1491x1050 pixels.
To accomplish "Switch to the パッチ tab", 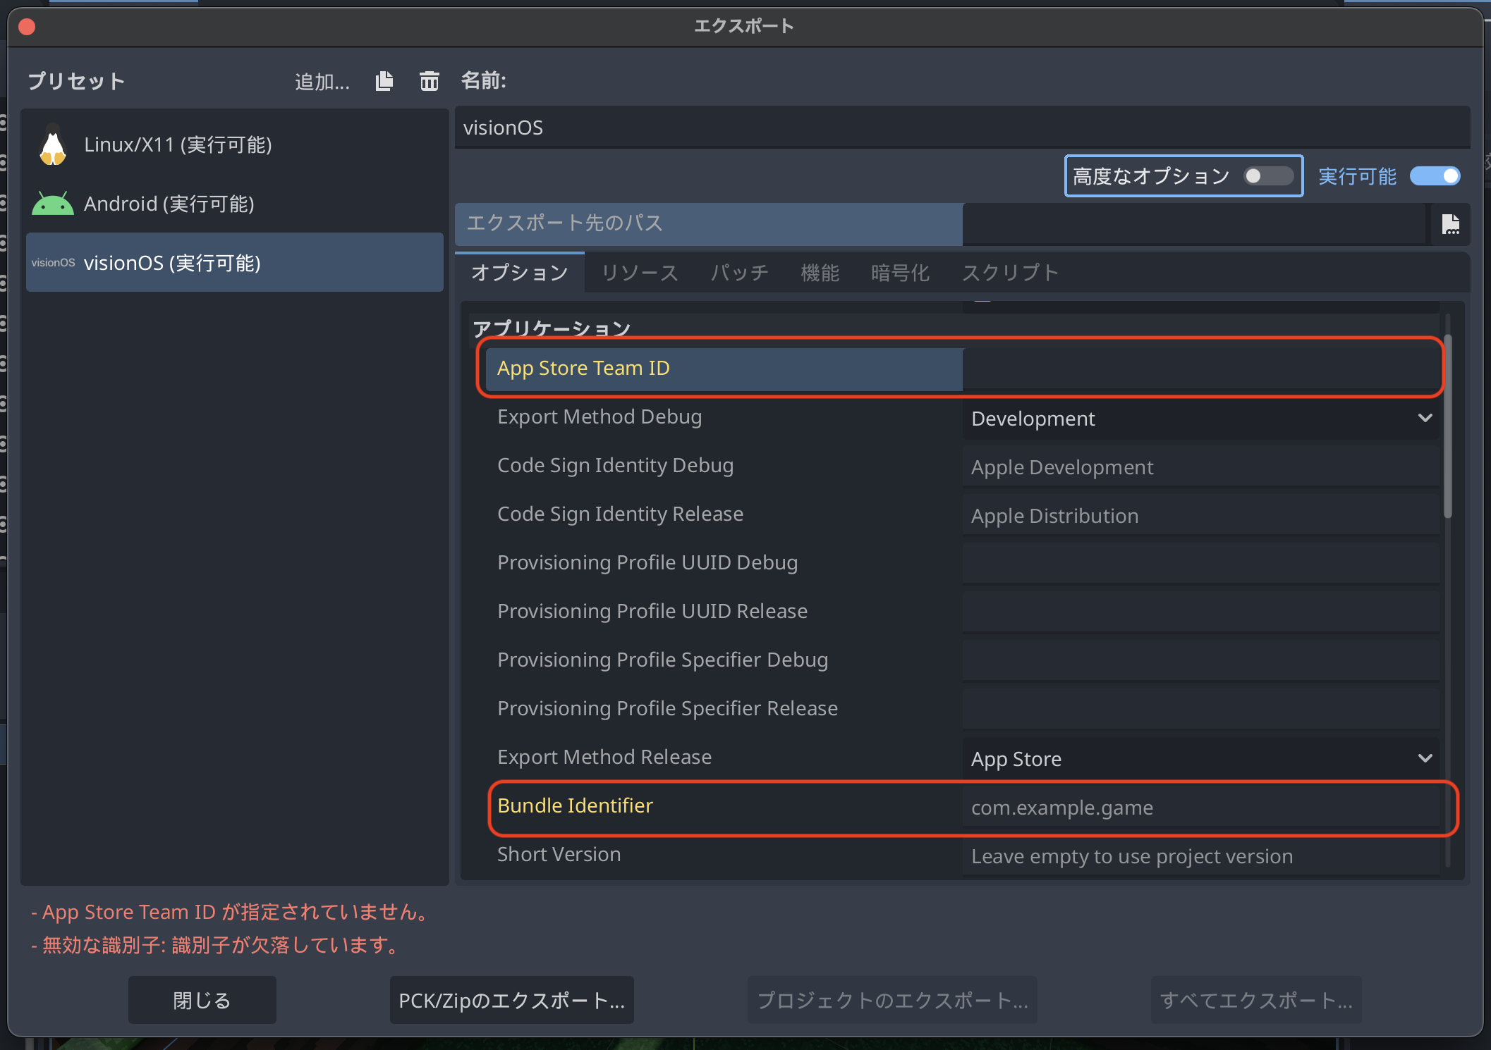I will point(739,273).
